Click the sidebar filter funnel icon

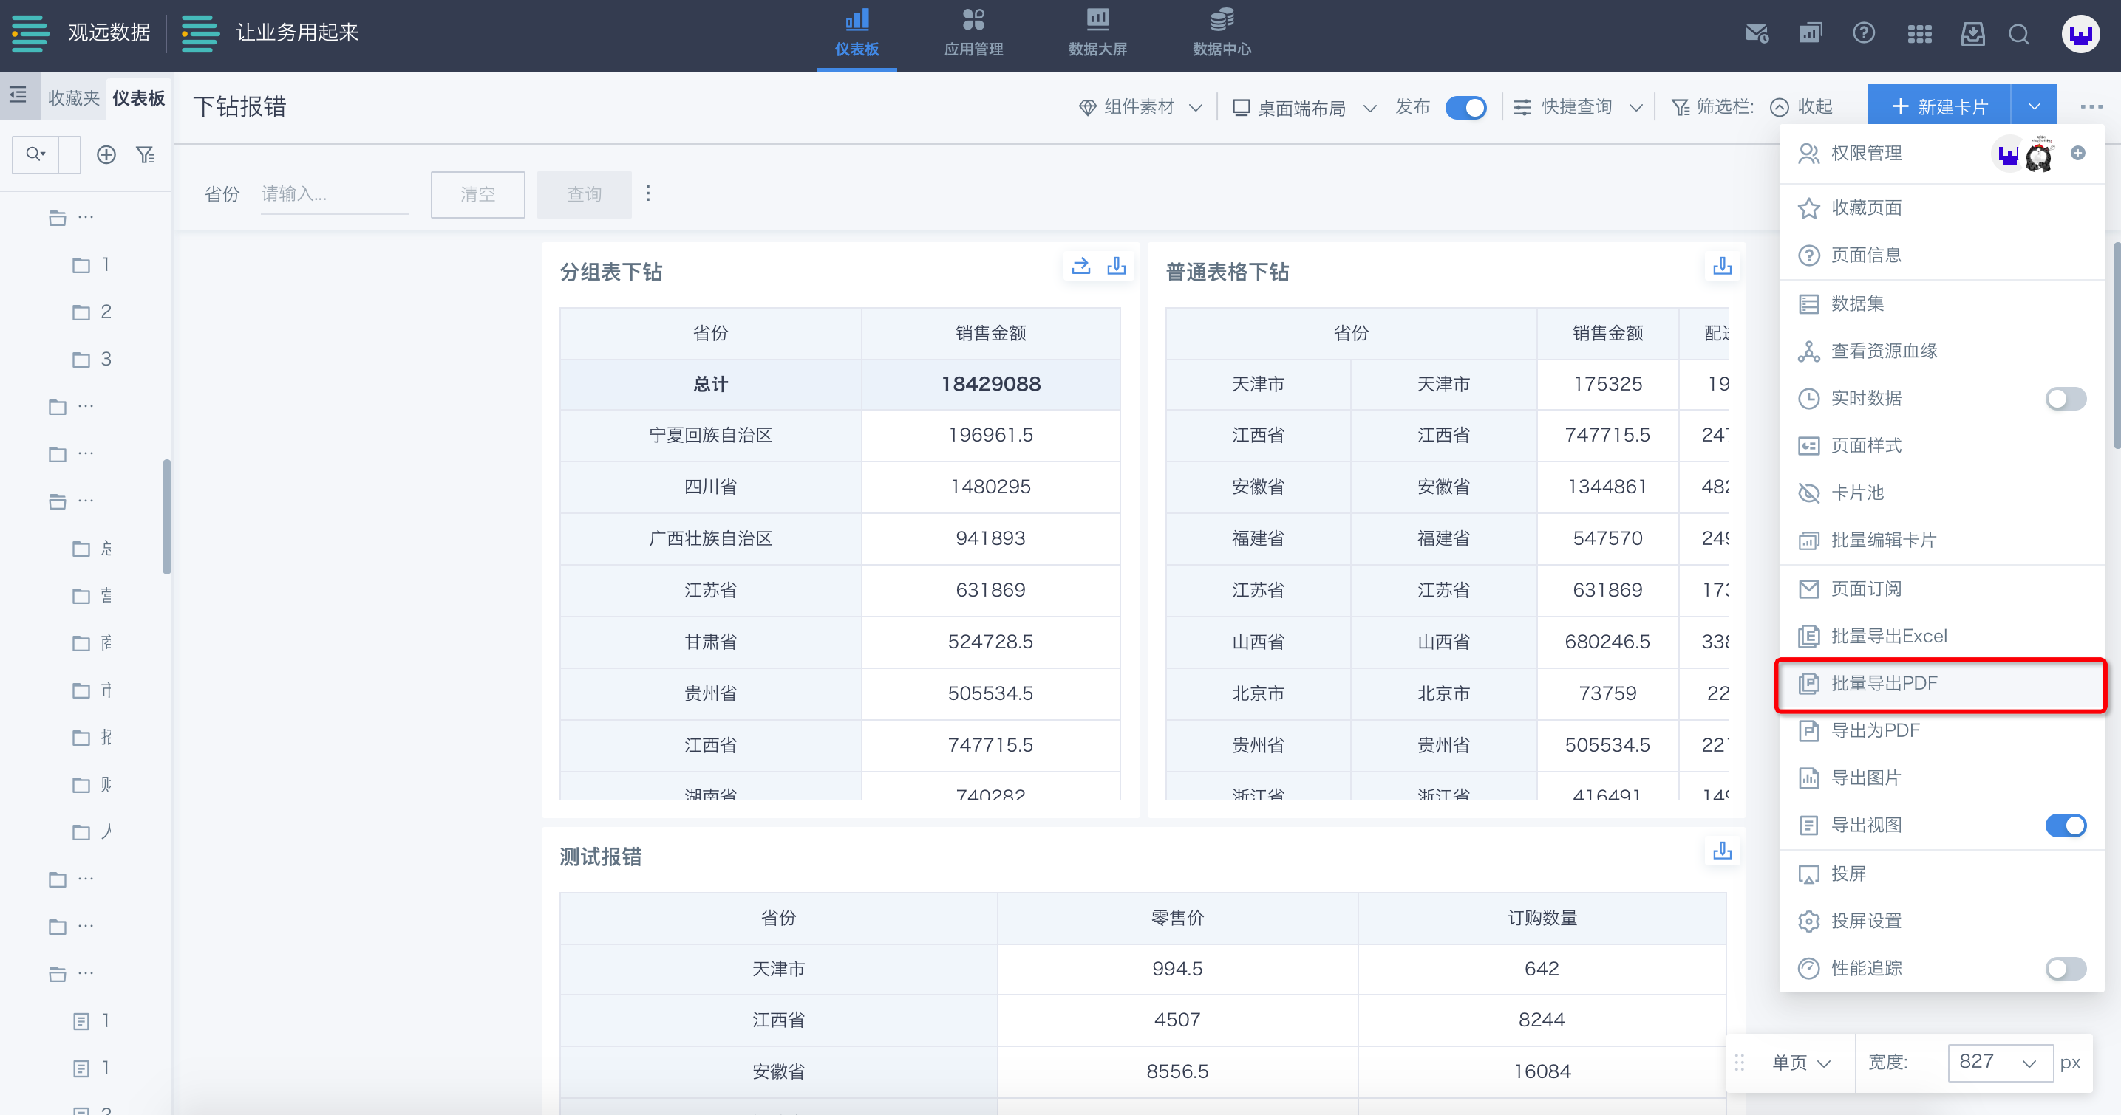coord(146,155)
